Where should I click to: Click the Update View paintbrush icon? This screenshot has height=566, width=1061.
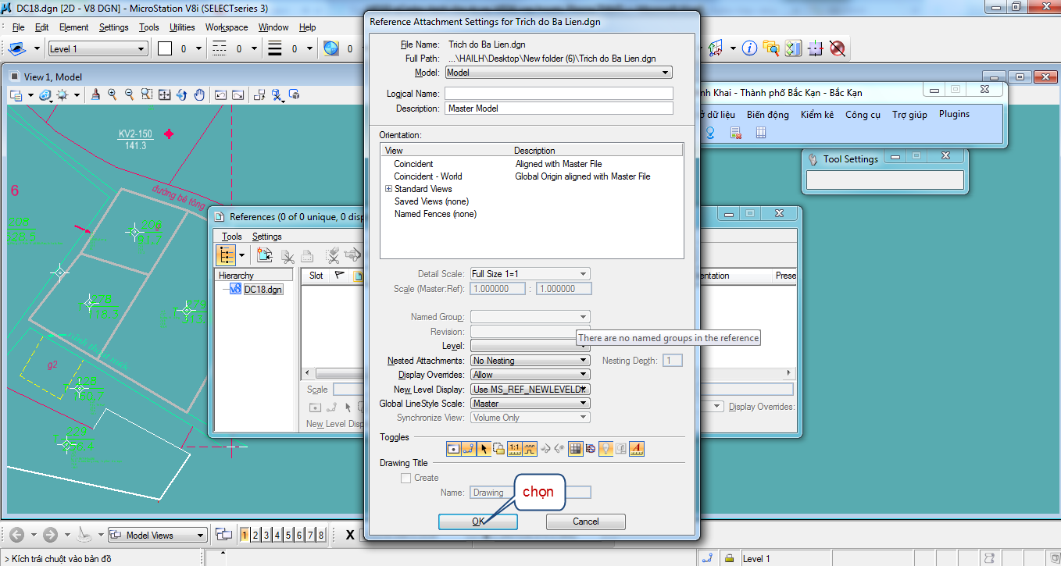[95, 95]
